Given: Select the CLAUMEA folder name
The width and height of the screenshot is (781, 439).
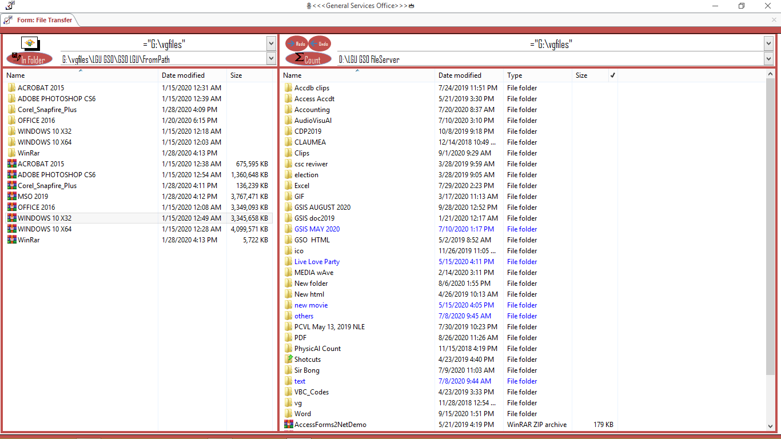Looking at the screenshot, I should pyautogui.click(x=310, y=142).
